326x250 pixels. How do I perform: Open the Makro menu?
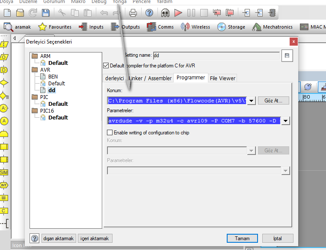(78, 2)
